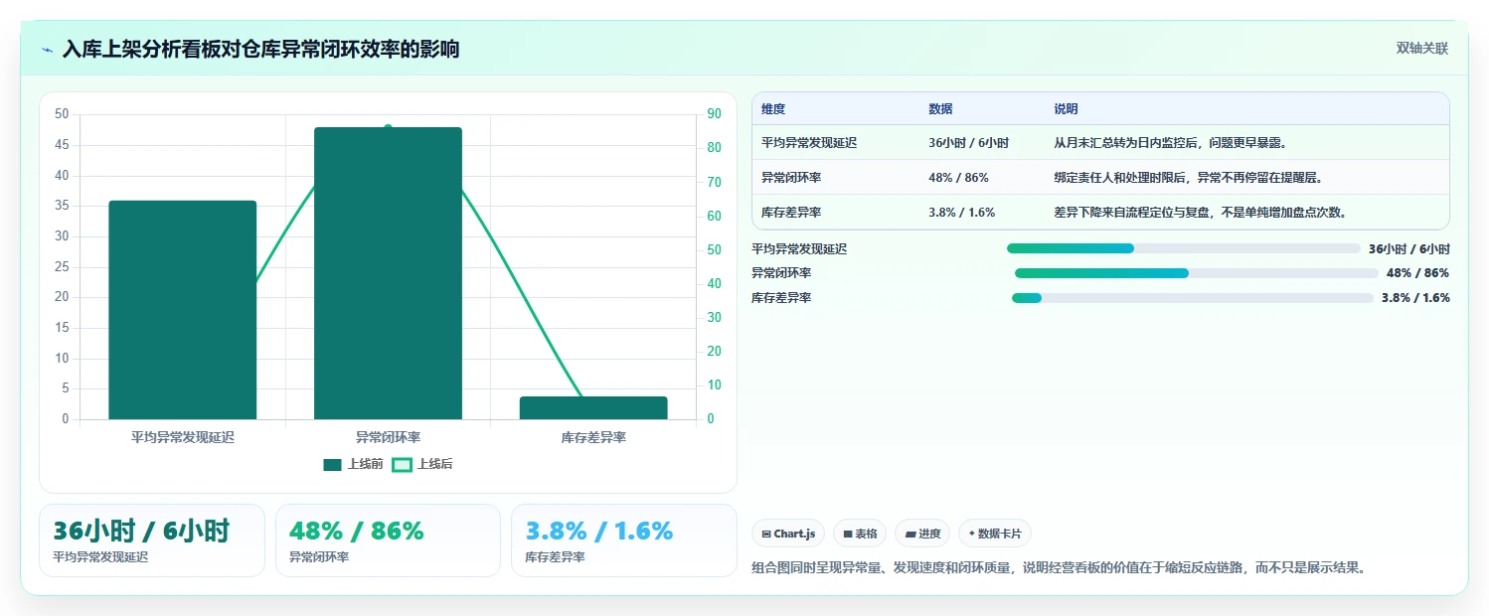Open the 3.8% / 1.6% KPI card
This screenshot has width=1489, height=616.
coord(624,540)
